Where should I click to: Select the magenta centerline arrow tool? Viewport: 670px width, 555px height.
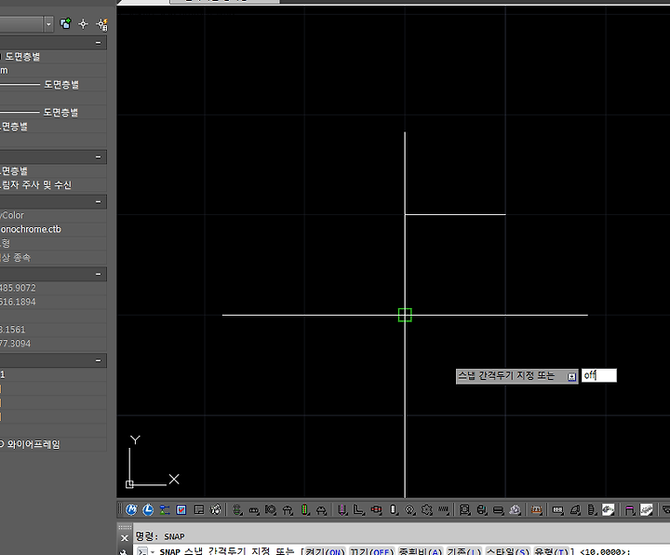coord(342,509)
